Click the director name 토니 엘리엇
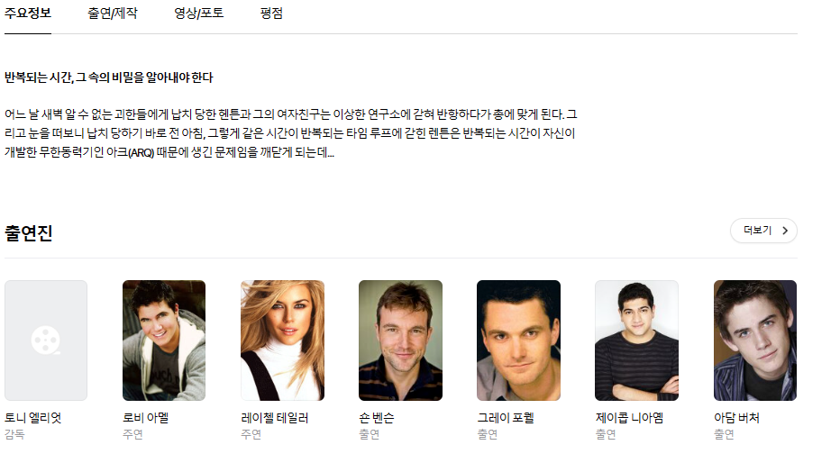Image resolution: width=840 pixels, height=472 pixels. [x=33, y=418]
